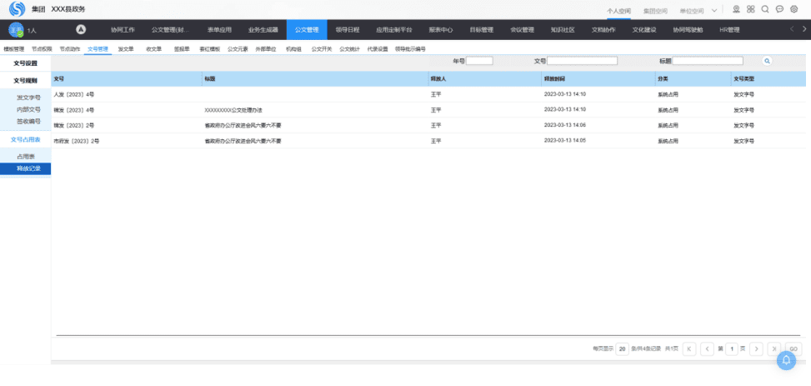The height and width of the screenshot is (386, 811).
Task: Switch to the 外部单位 sub-tab
Action: coord(265,49)
